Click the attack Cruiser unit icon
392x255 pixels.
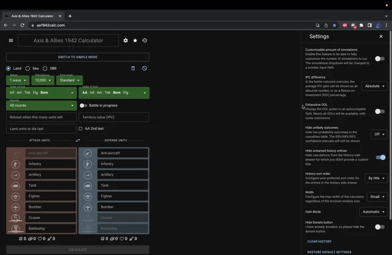15,218
